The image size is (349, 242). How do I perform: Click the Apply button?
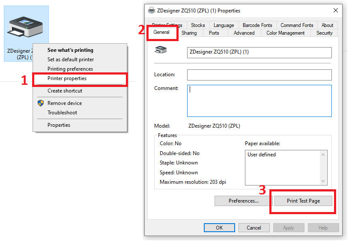pos(289,228)
